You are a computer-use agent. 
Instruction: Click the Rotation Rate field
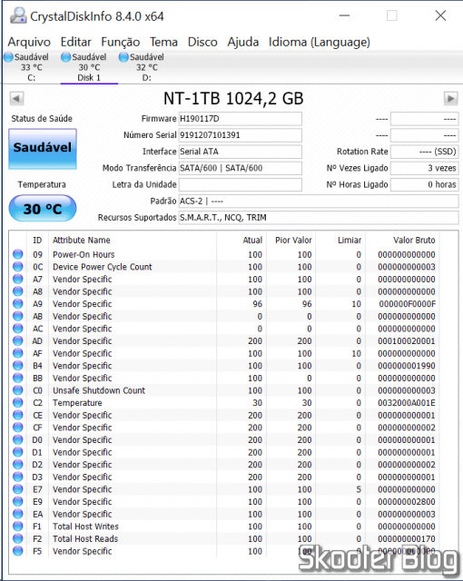click(425, 152)
